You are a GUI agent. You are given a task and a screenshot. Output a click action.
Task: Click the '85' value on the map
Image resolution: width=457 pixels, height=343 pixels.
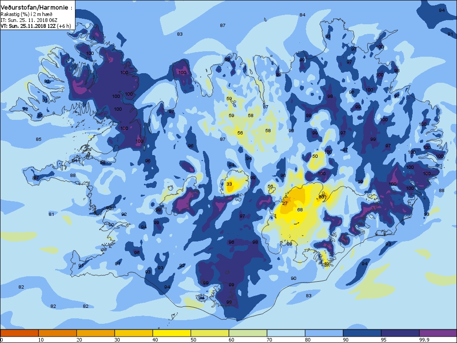click(38, 139)
